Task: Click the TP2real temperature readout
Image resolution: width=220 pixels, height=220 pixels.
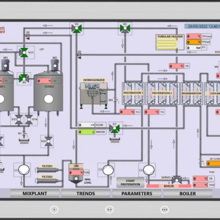Action: 194,36
